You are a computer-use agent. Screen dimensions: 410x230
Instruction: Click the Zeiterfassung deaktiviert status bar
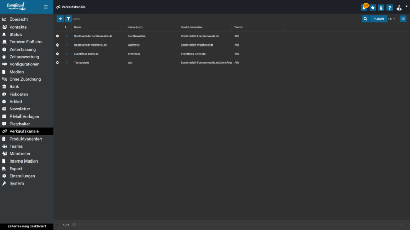click(27, 226)
